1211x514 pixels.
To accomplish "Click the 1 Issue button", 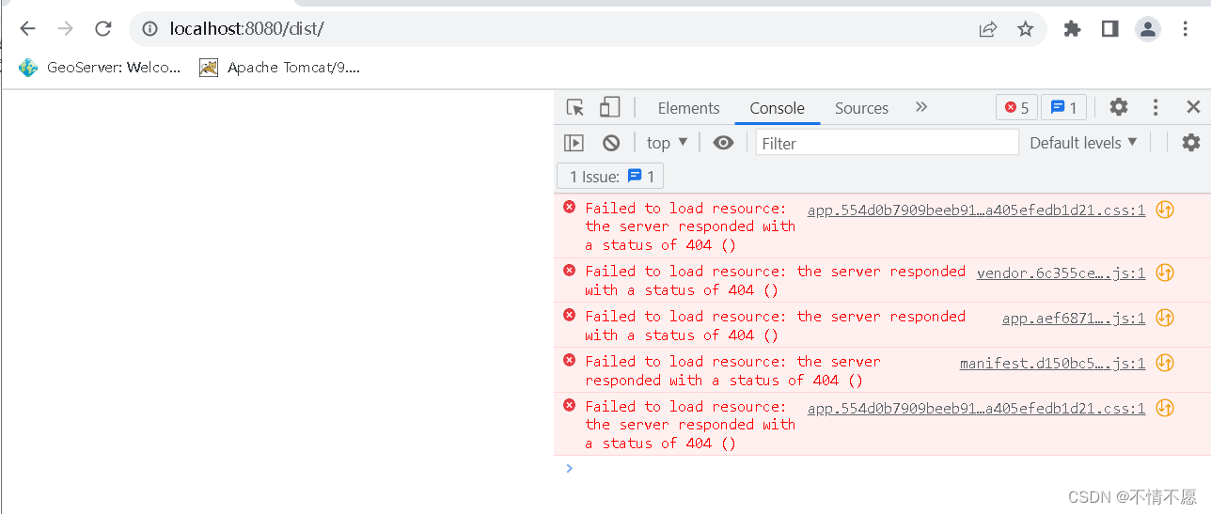I will [x=610, y=177].
